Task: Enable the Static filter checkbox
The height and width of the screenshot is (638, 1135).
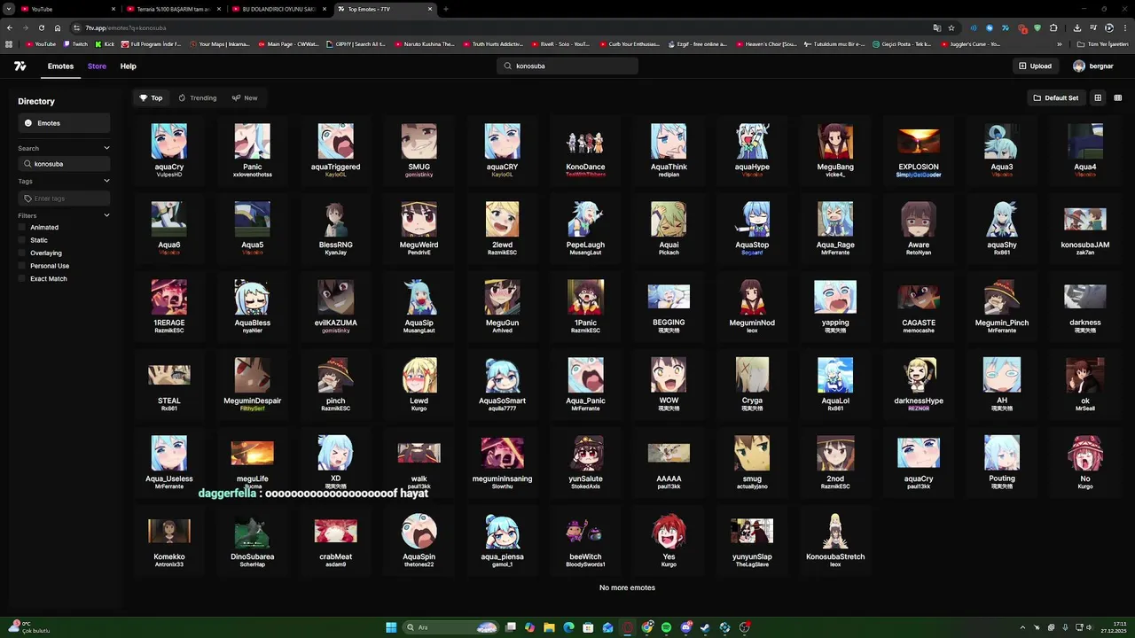Action: pos(23,240)
